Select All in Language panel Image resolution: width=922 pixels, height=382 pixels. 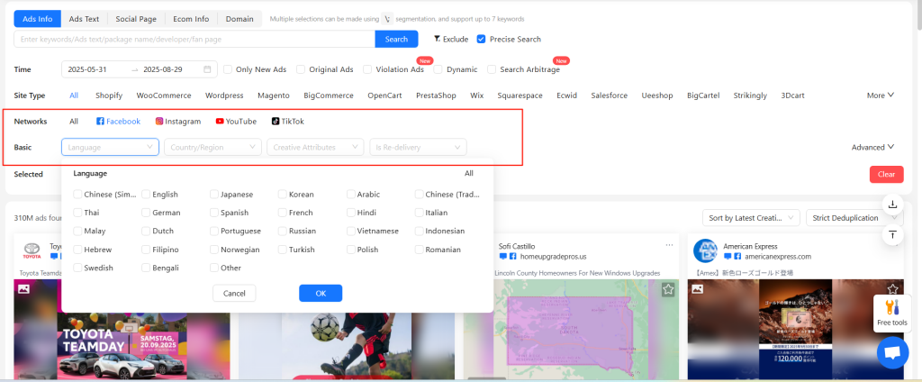point(468,174)
